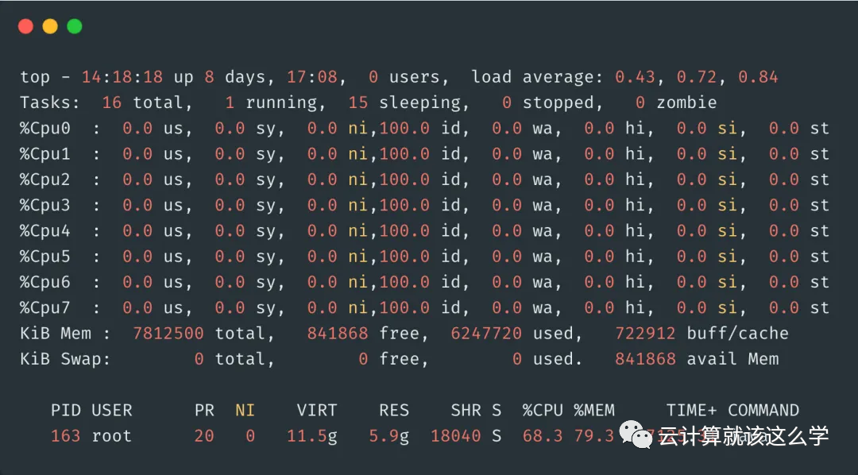858x475 pixels.
Task: Click the RES value 5.9g
Action: tap(389, 436)
